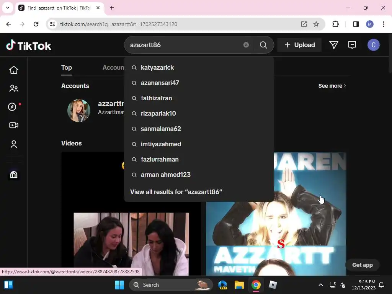Go forward in browser
The image size is (392, 294).
point(22,24)
